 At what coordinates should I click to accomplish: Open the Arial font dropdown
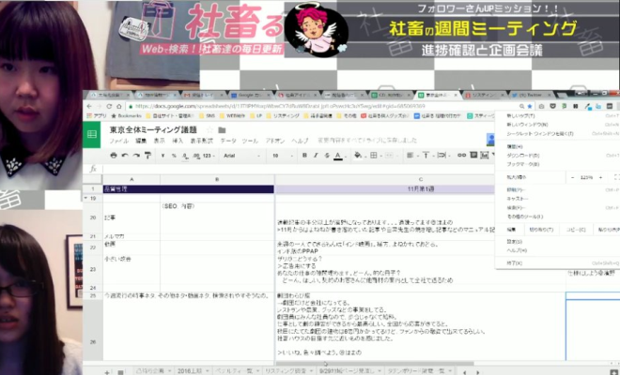[x=240, y=155]
